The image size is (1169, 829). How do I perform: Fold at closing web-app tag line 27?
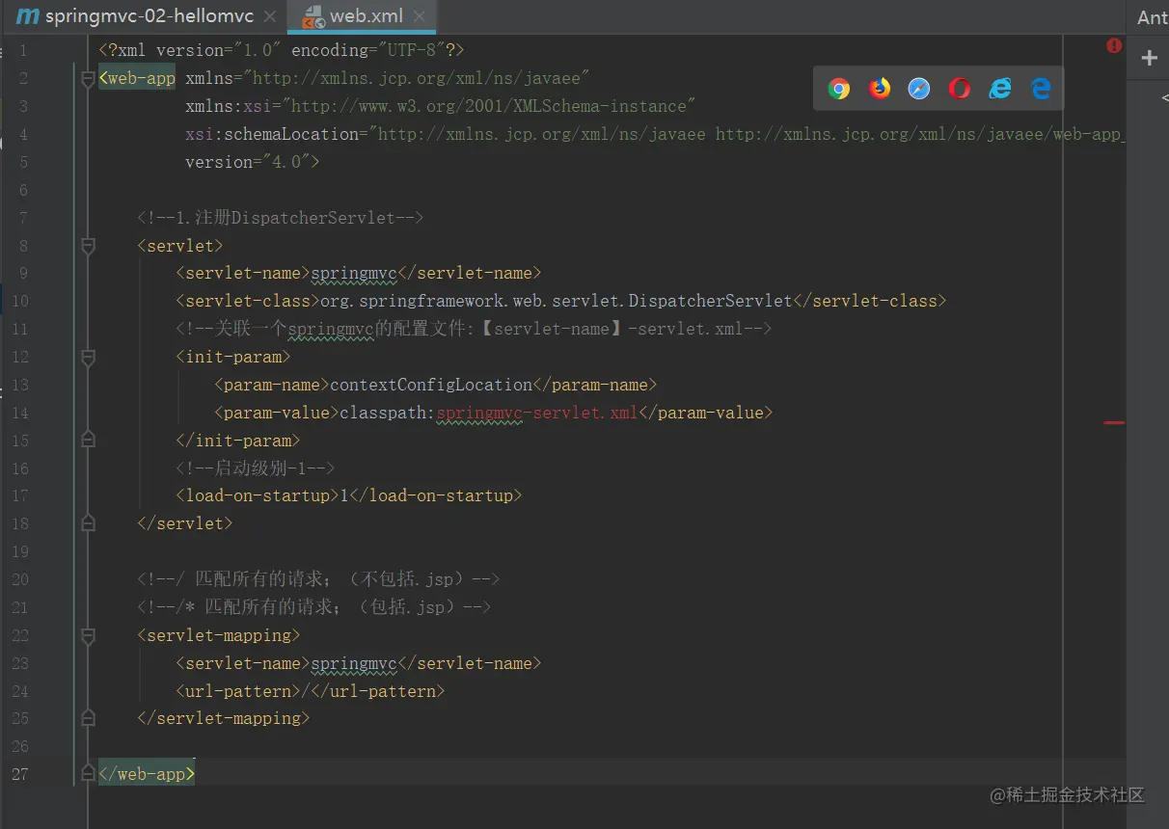[x=89, y=774]
